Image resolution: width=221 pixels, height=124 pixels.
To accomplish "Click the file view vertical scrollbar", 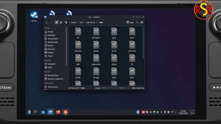I will pos(143,43).
